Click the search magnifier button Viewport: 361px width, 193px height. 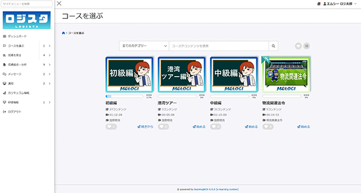coord(273,46)
